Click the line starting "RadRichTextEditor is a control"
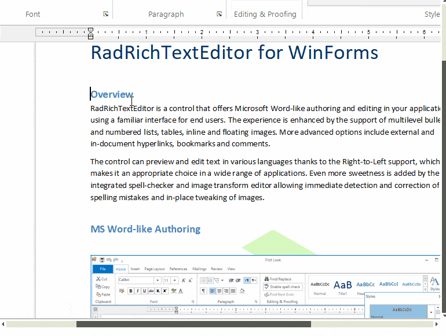This screenshot has width=446, height=336. (265, 109)
